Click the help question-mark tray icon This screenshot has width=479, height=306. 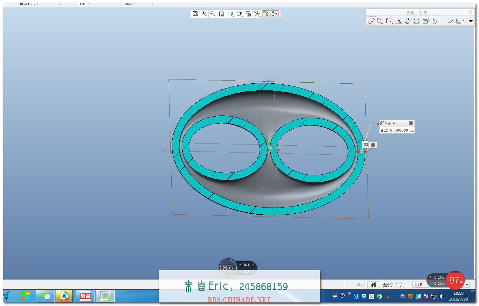point(342,295)
